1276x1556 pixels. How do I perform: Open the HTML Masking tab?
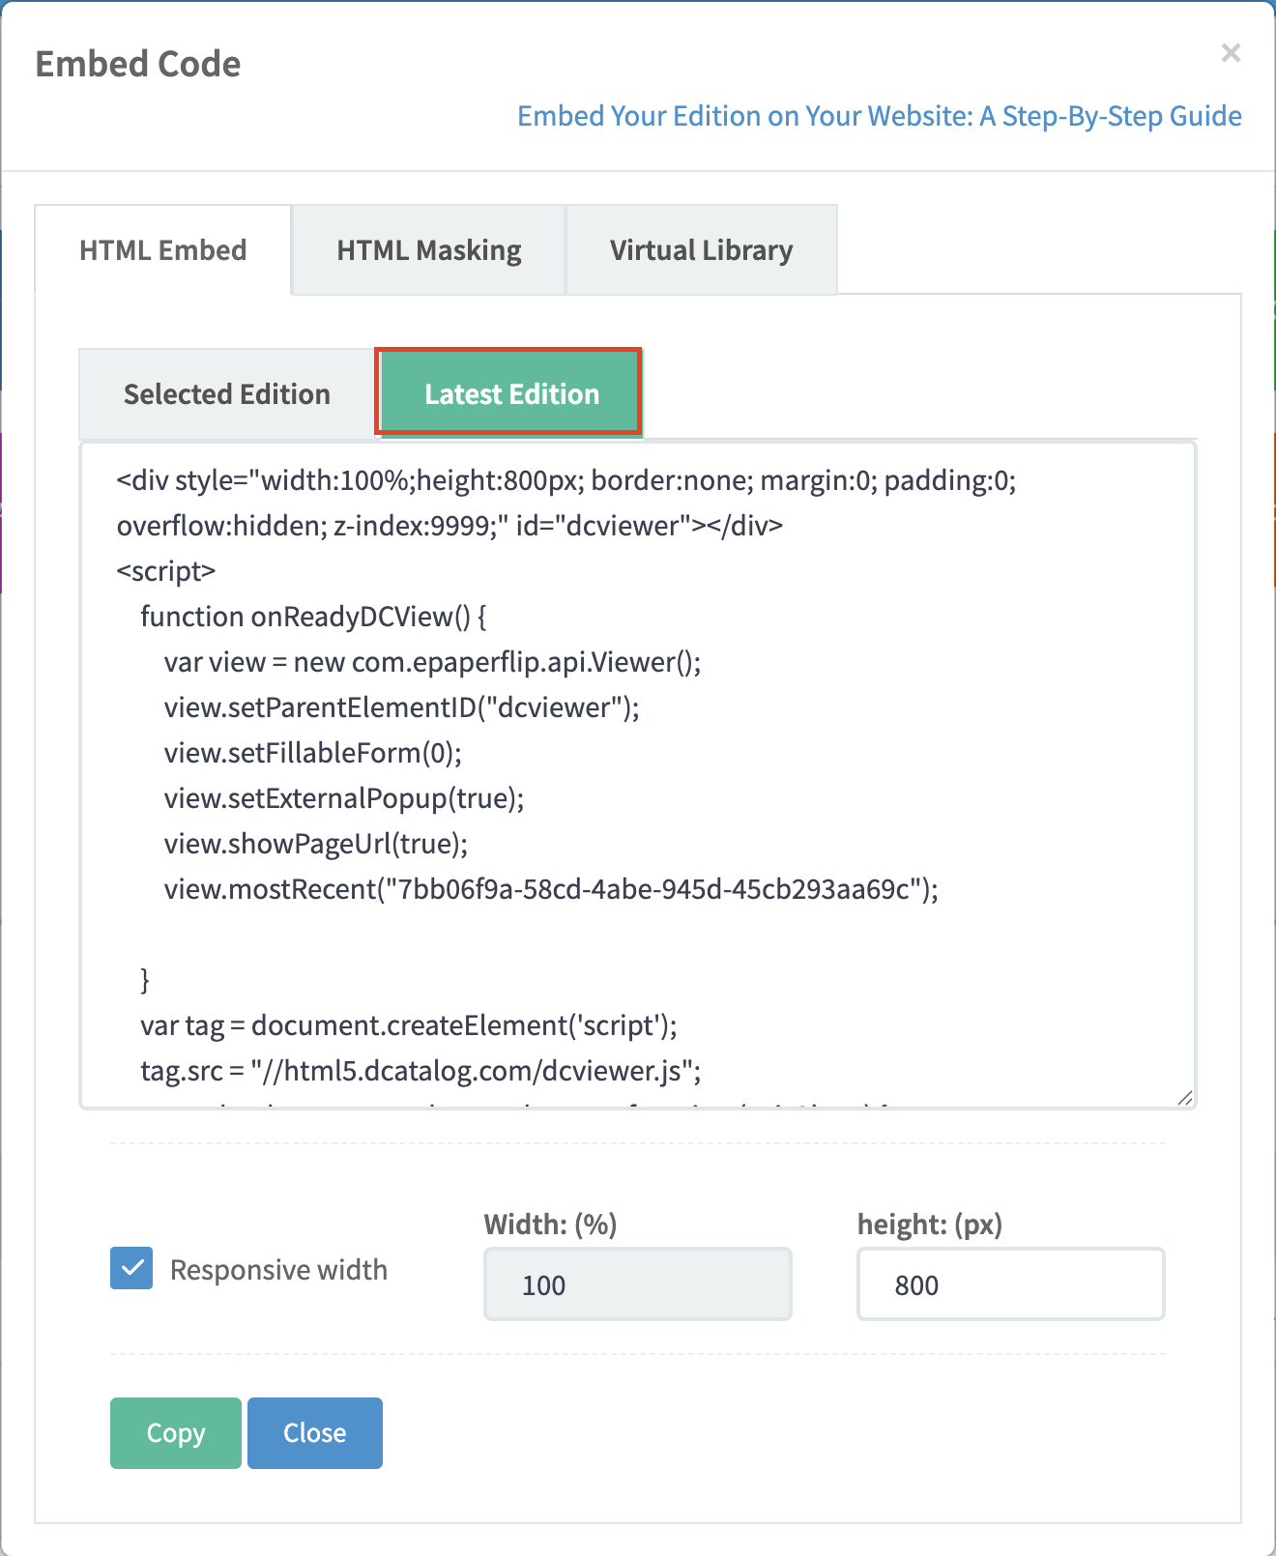click(x=428, y=250)
